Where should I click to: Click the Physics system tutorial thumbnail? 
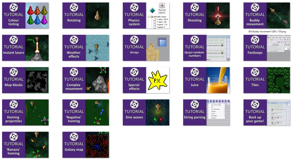146,16
